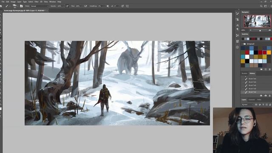Create new document from current state icon
The width and height of the screenshot is (272, 153).
click(x=261, y=96)
